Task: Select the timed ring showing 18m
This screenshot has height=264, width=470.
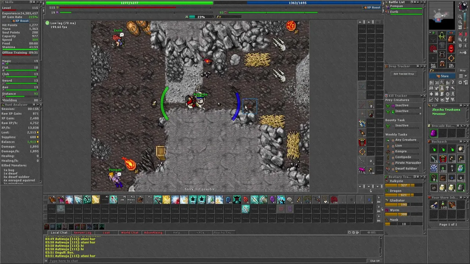Action: pyautogui.click(x=443, y=168)
